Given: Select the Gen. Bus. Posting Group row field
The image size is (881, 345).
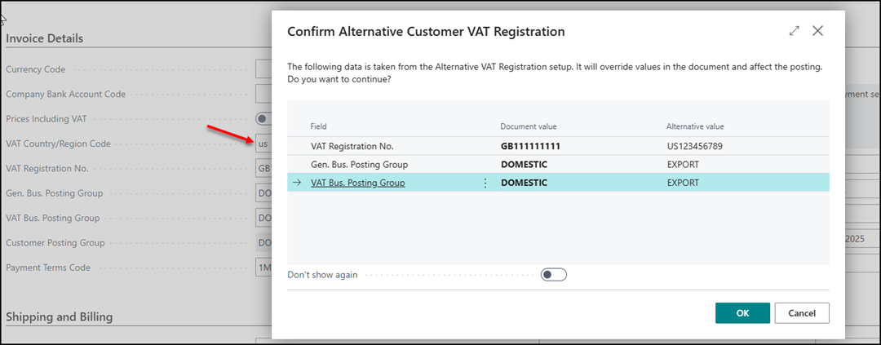Looking at the screenshot, I should (359, 165).
